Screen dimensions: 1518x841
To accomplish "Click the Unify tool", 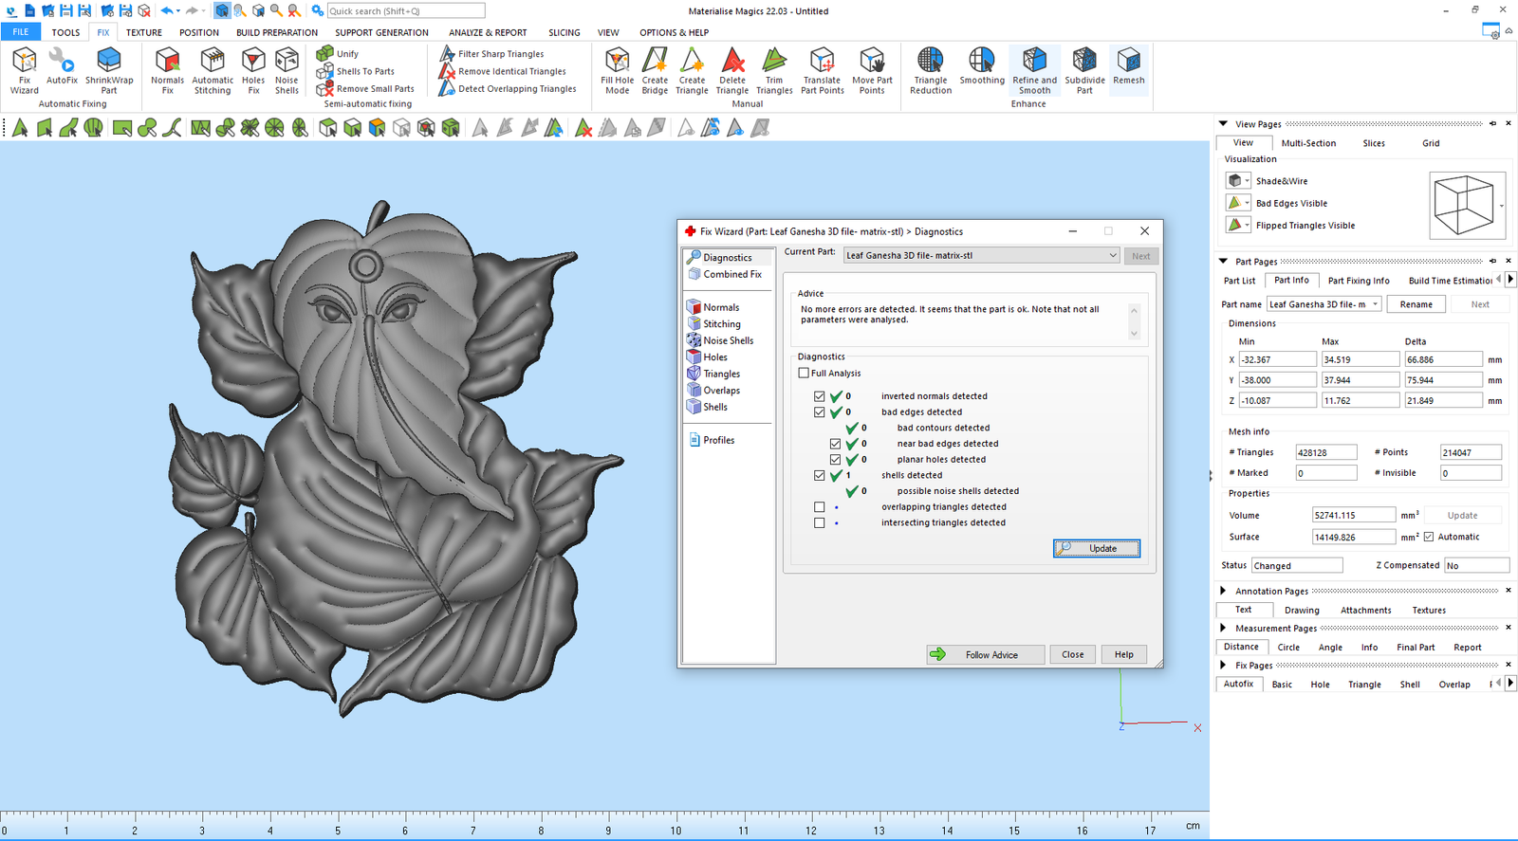I will [338, 54].
